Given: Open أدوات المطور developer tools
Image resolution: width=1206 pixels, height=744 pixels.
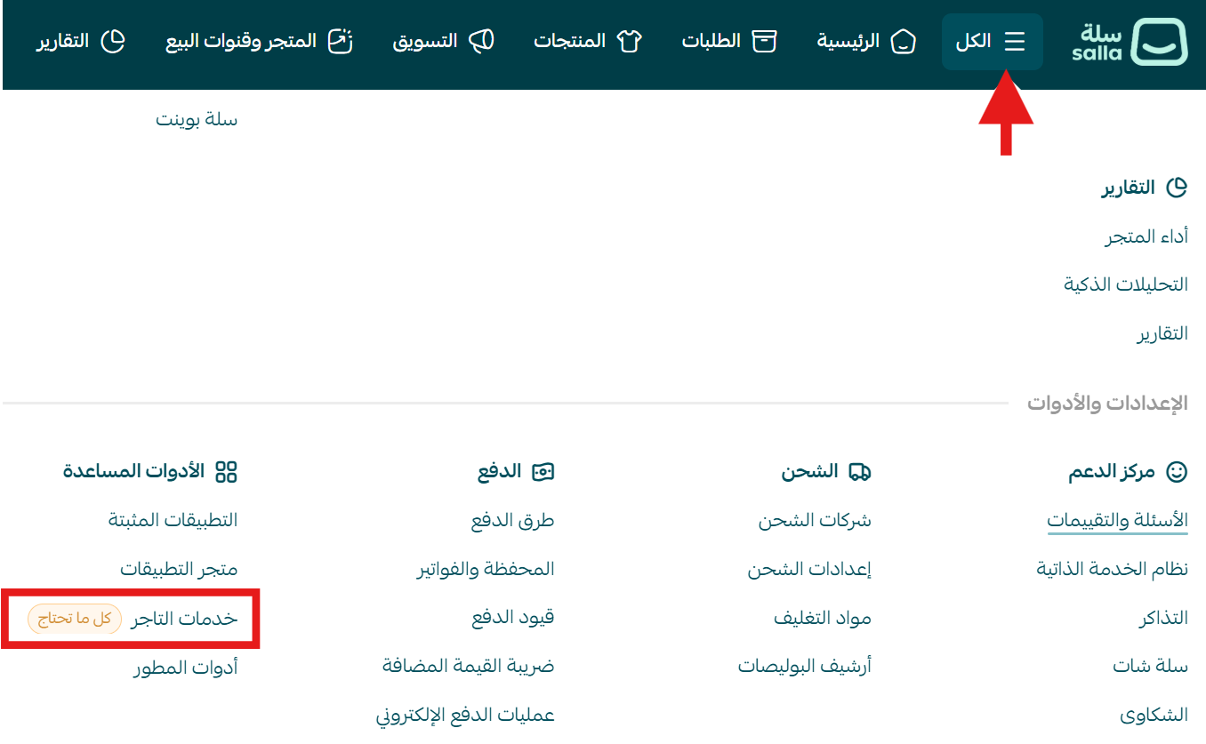Looking at the screenshot, I should pos(185,668).
